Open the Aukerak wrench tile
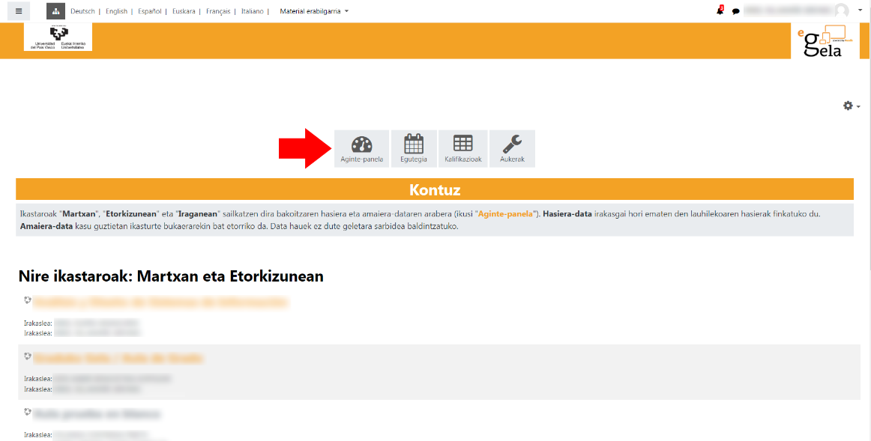The width and height of the screenshot is (871, 441). (x=512, y=148)
